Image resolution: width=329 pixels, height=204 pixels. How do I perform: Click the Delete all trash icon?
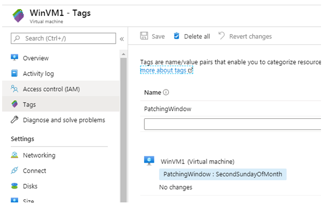pyautogui.click(x=176, y=36)
